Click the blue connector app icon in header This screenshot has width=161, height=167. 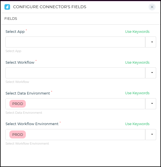pos(7,7)
